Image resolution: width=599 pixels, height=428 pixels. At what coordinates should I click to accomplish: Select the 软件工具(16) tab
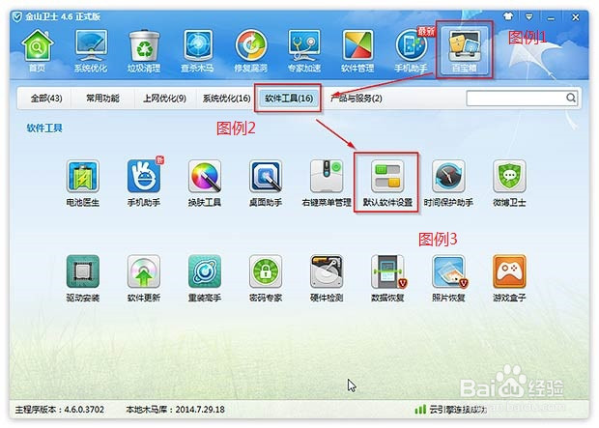pos(289,99)
